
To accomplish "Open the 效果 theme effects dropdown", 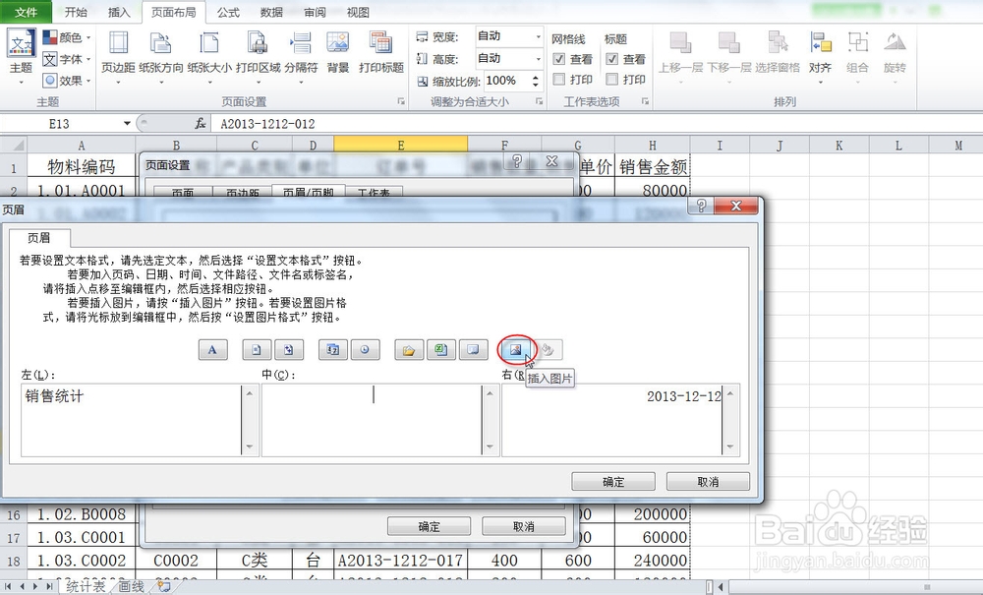I will [x=67, y=81].
